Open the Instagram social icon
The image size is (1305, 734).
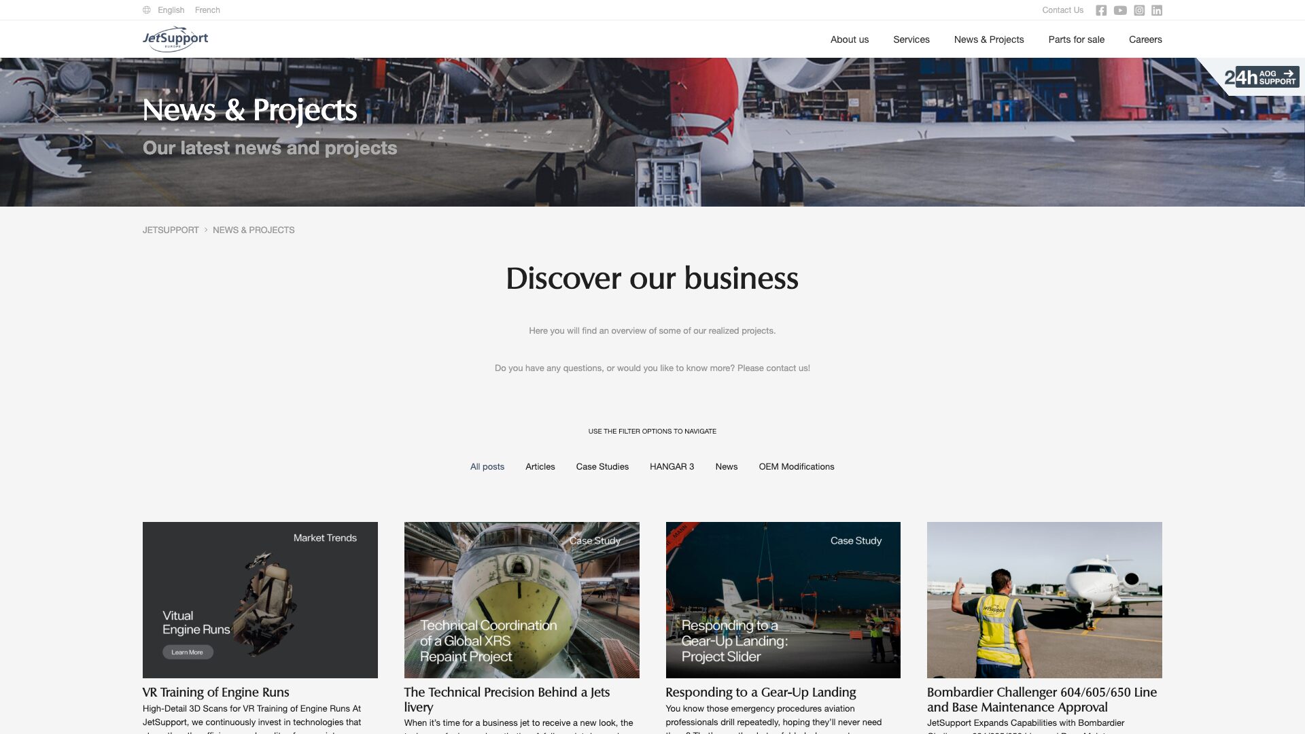click(1139, 10)
